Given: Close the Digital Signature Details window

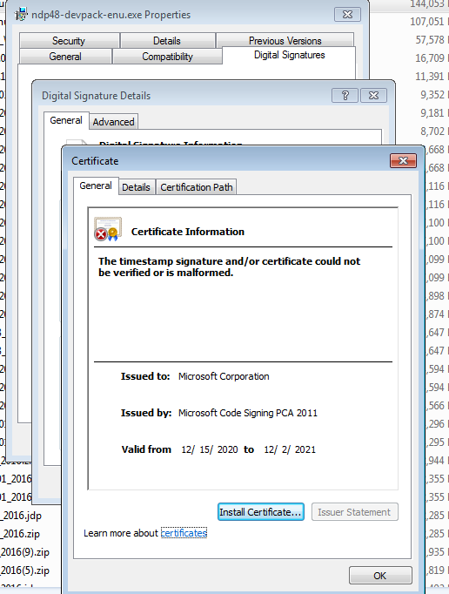Looking at the screenshot, I should pos(373,96).
